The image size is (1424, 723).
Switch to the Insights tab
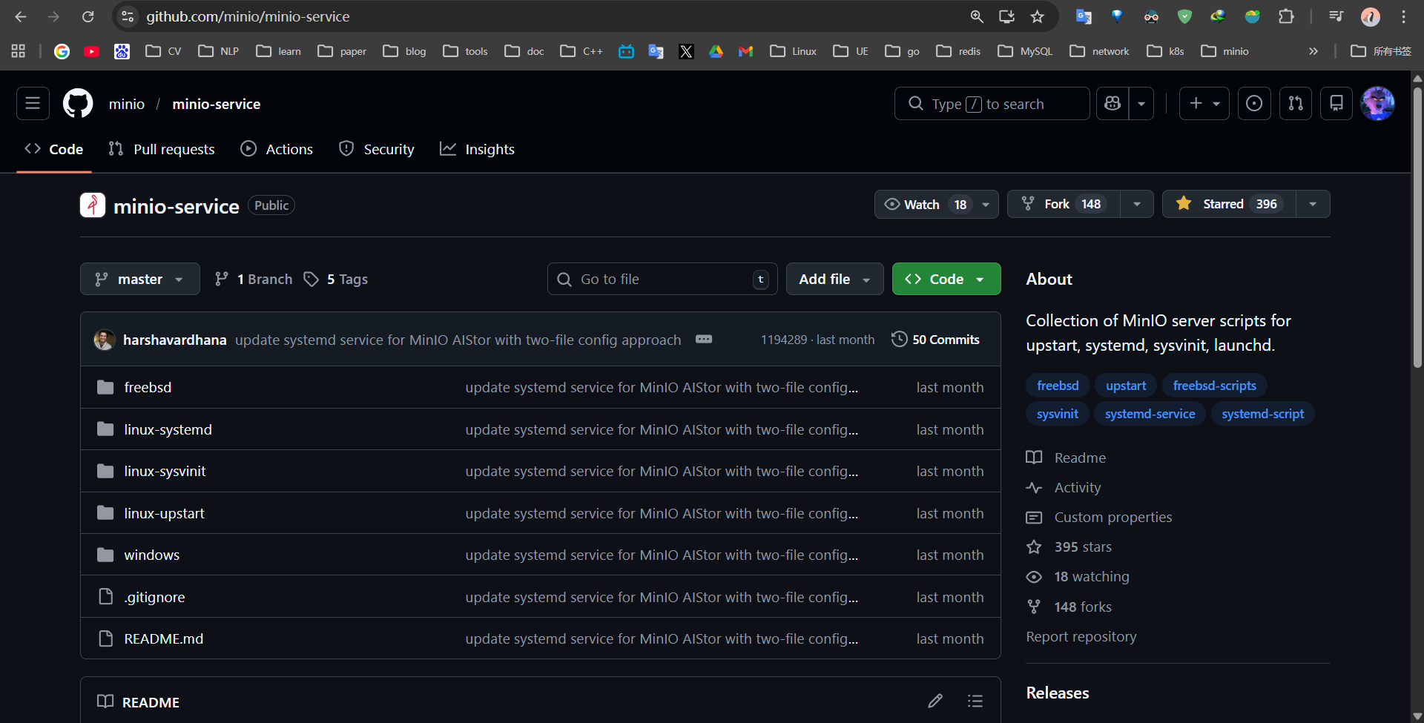coord(477,149)
